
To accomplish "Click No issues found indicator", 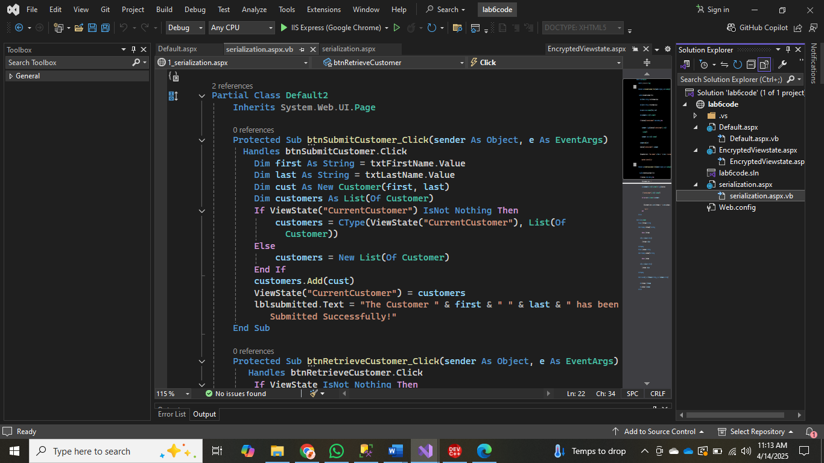I will click(235, 393).
